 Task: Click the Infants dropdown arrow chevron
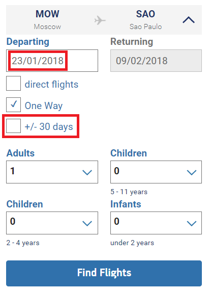point(192,223)
